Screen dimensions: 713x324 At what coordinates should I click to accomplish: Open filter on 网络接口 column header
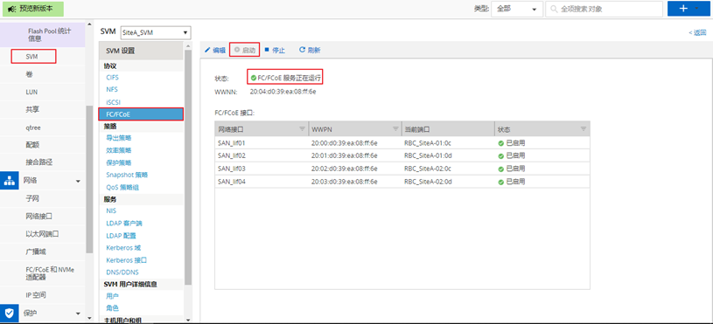302,129
